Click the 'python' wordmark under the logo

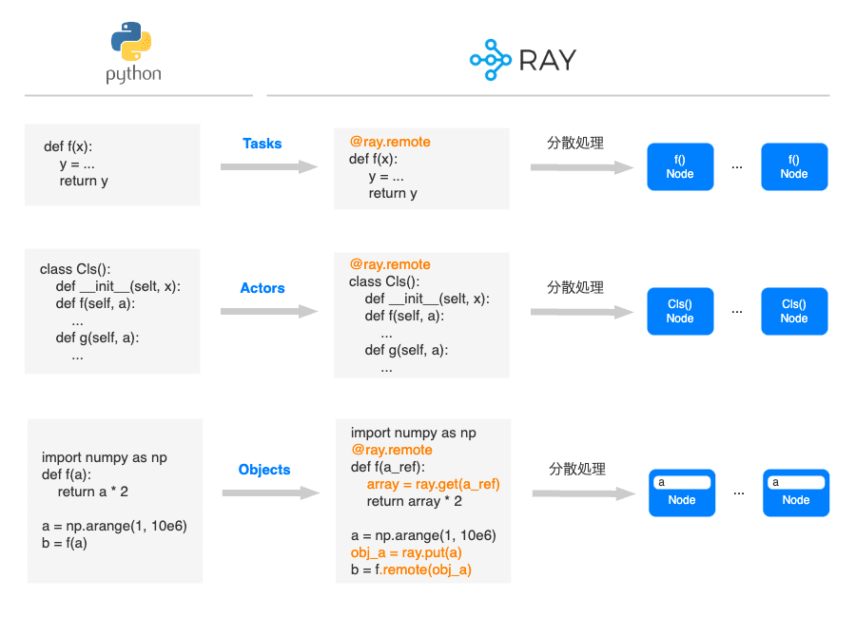pos(133,74)
